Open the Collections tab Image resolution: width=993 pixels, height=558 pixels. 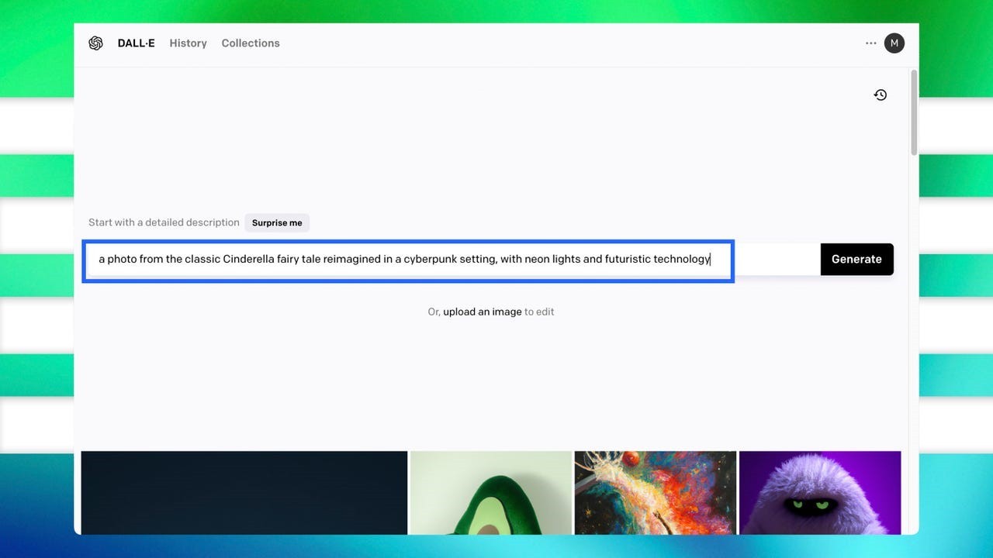pyautogui.click(x=251, y=43)
